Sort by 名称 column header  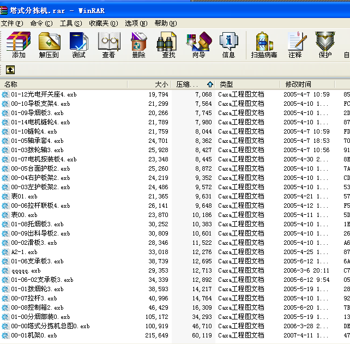64,85
